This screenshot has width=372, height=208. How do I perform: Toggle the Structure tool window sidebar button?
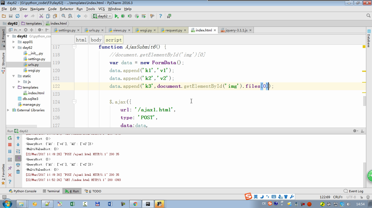(3, 62)
